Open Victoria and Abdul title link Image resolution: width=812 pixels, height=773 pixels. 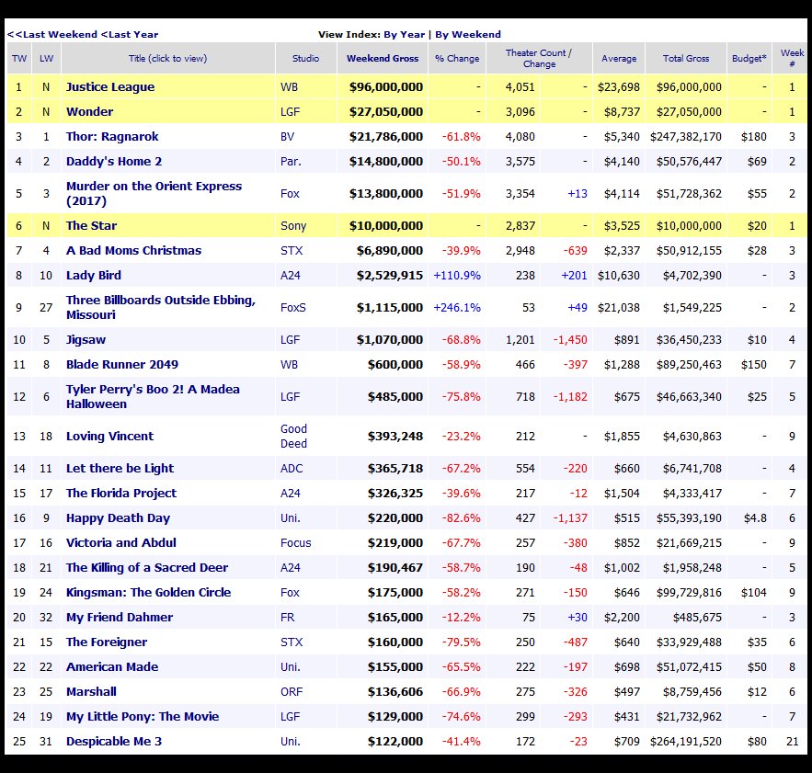120,542
